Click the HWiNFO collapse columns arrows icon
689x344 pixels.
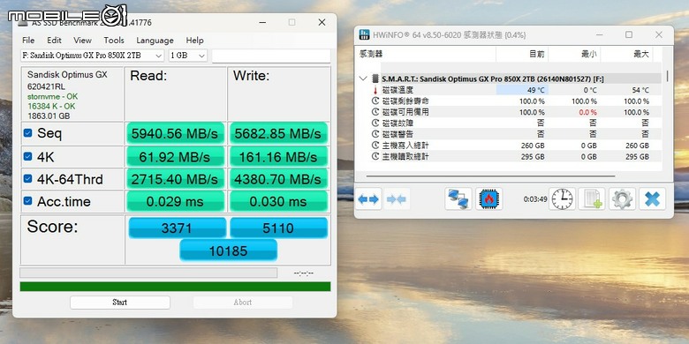pos(397,199)
